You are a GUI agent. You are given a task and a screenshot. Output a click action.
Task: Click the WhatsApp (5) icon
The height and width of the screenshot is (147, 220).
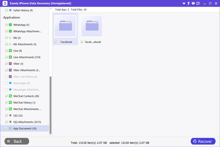[10, 25]
